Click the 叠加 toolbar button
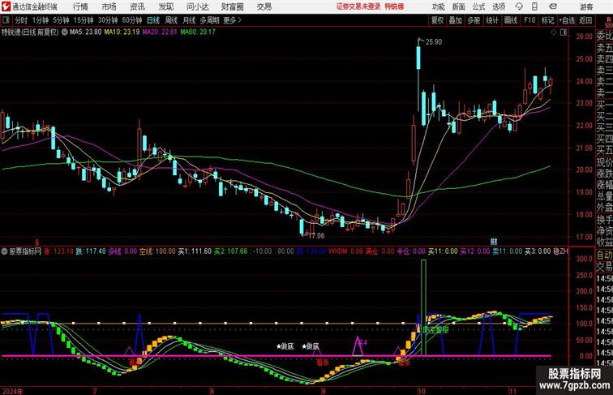This screenshot has height=395, width=613. tap(456, 20)
